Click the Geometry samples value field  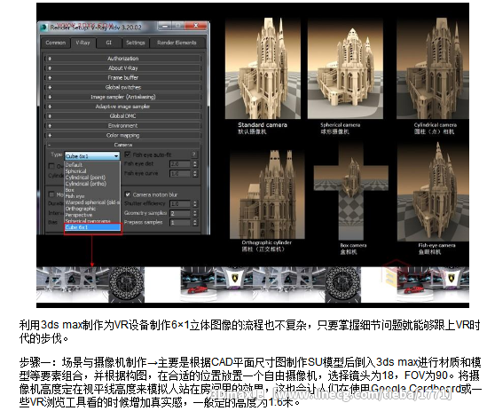coord(180,213)
